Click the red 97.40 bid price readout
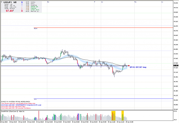The image size is (179, 123). [x=10, y=11]
